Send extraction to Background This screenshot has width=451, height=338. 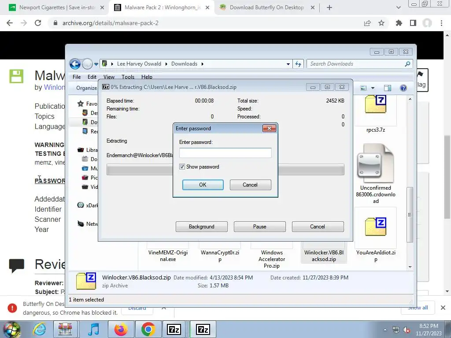point(201,227)
